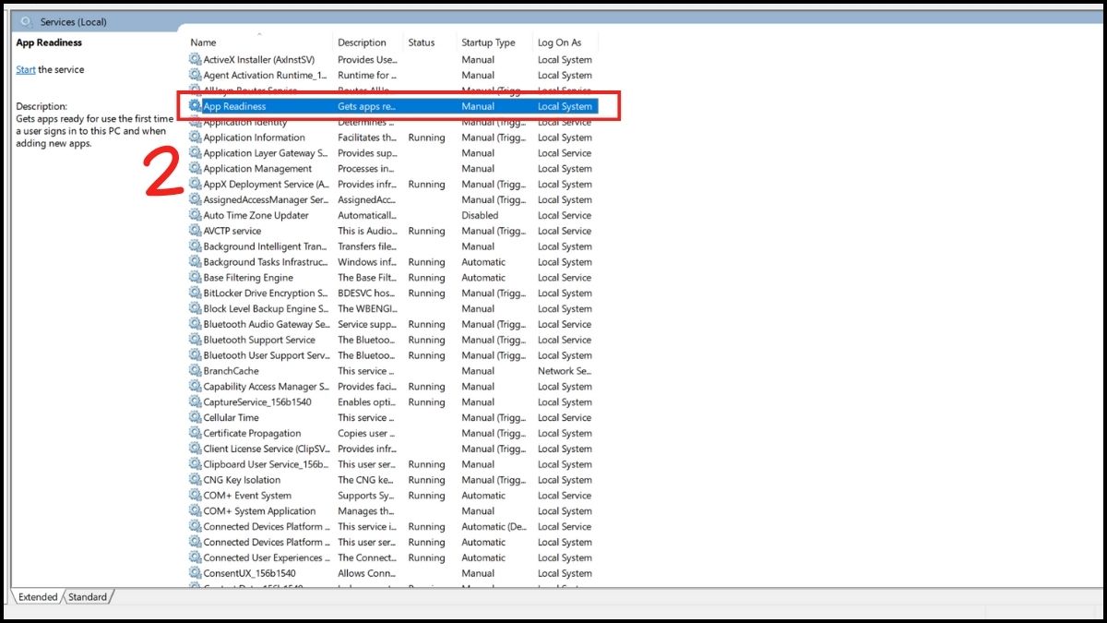The image size is (1107, 623).
Task: Switch to the Extended tab
Action: 37,597
